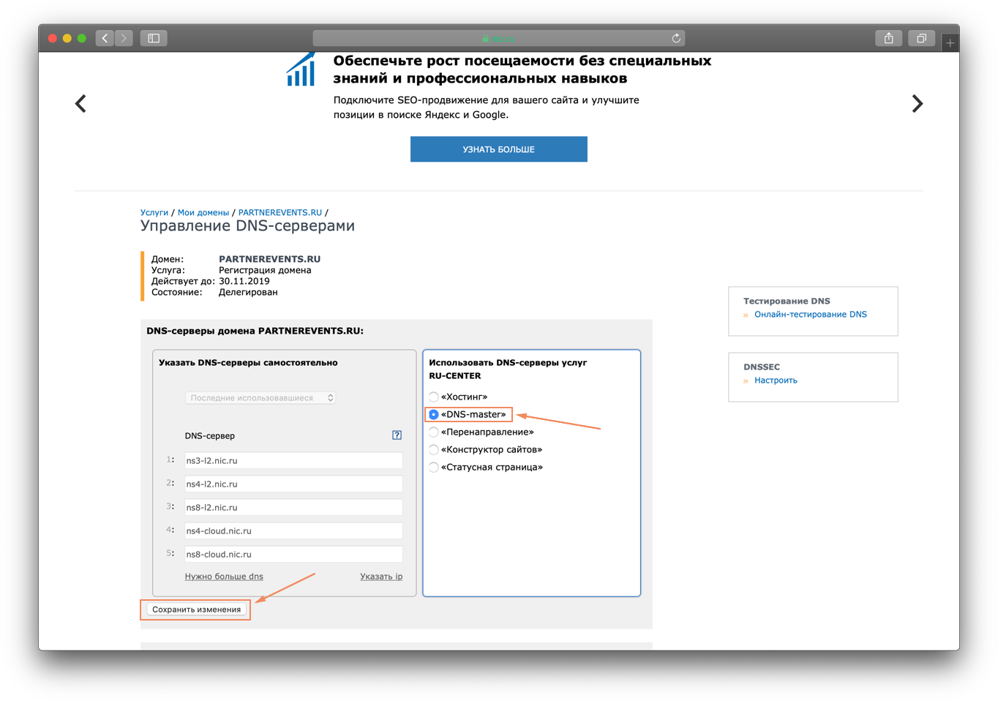The image size is (998, 701).
Task: Click DNSSEC panel title
Action: click(762, 367)
